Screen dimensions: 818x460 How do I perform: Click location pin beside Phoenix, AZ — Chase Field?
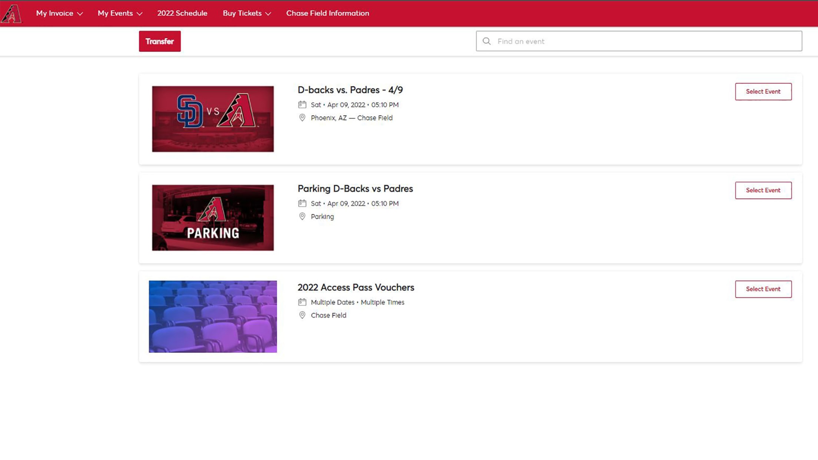[x=302, y=118]
